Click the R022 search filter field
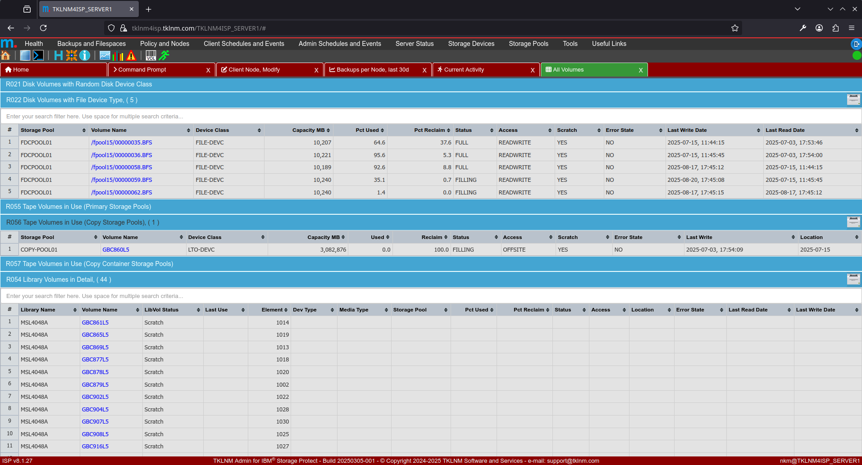862x465 pixels. point(430,116)
